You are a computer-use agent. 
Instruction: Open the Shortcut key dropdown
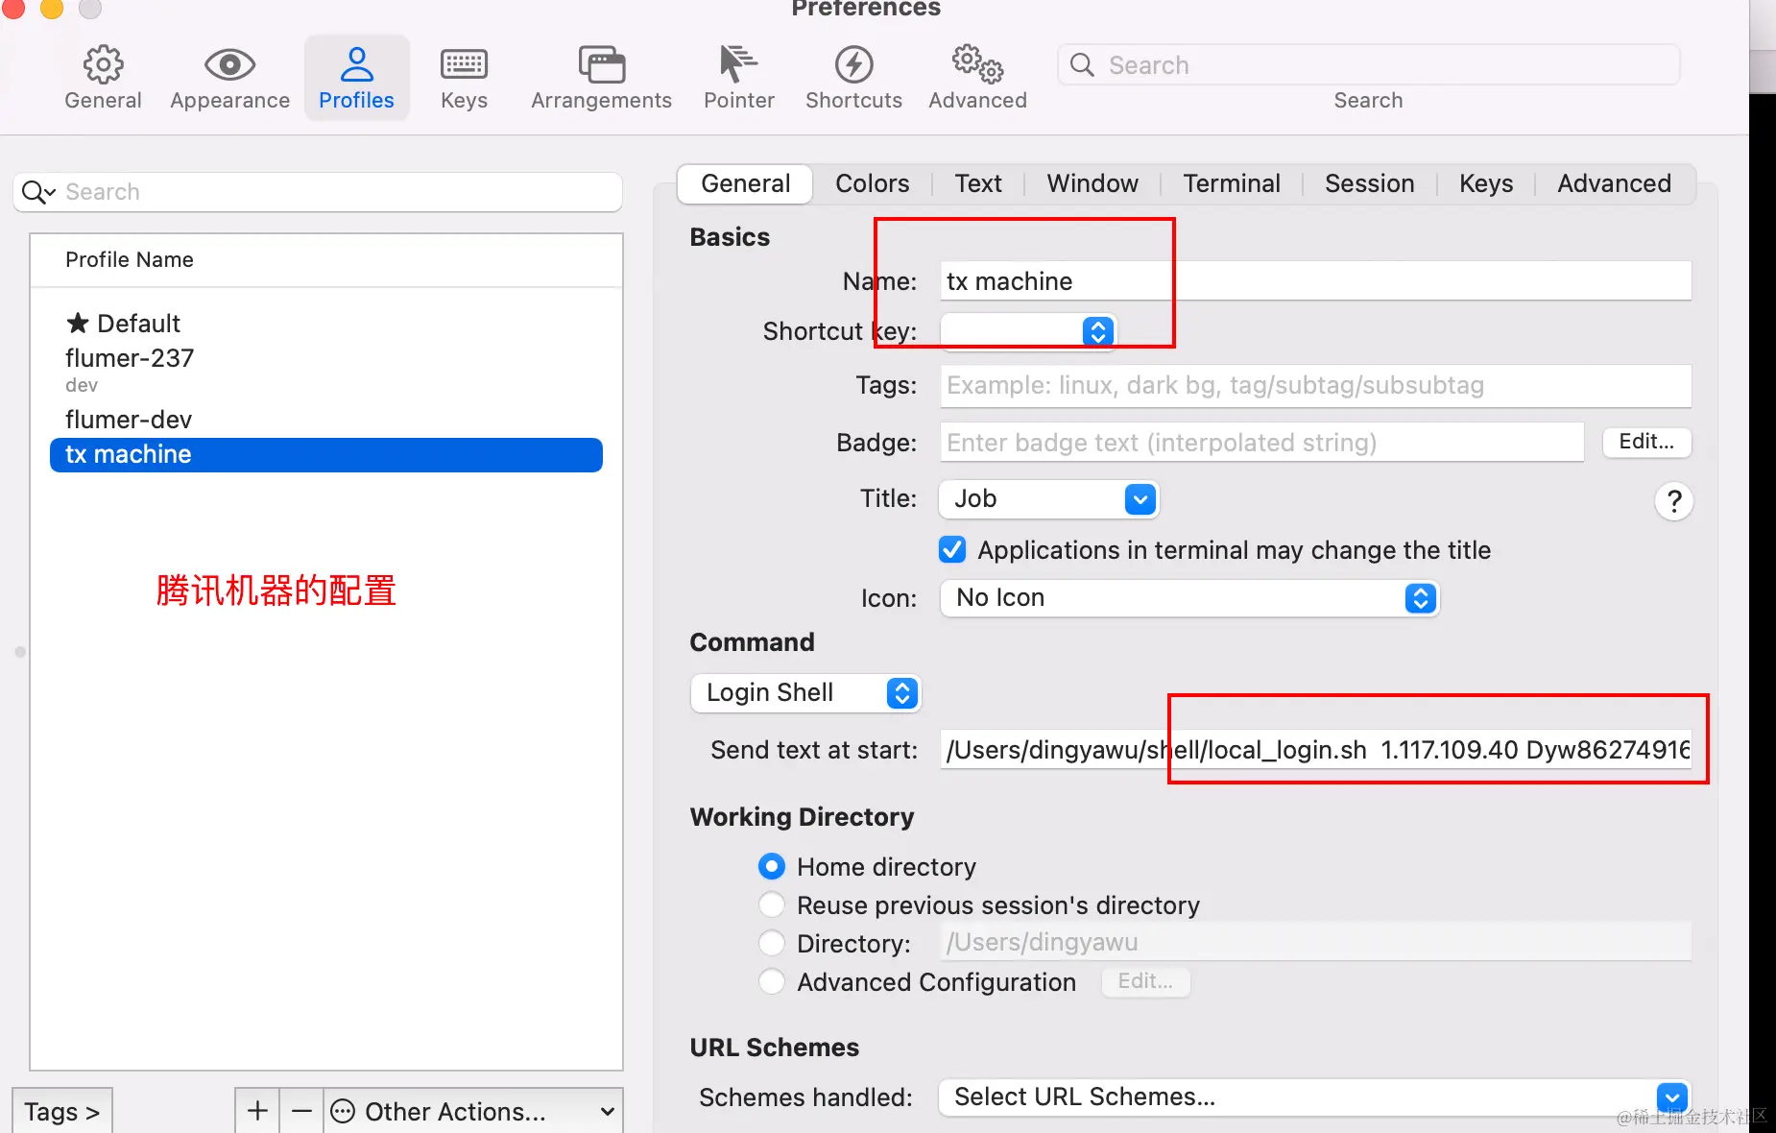click(1028, 331)
